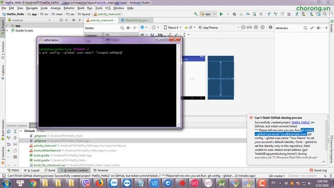
Task: Open Logcat tool window tab
Action: [32, 170]
